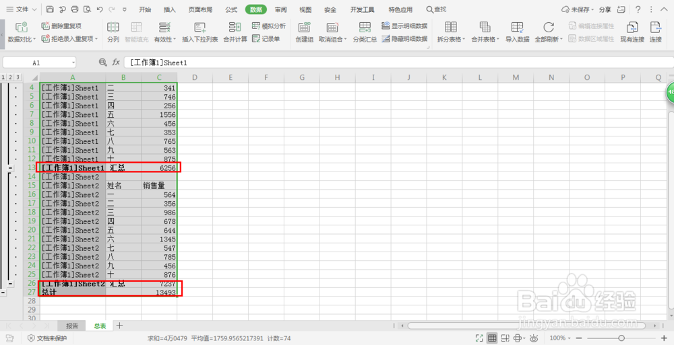This screenshot has width=674, height=345.
Task: Click the 分类汇总 subtotal tool
Action: (365, 32)
